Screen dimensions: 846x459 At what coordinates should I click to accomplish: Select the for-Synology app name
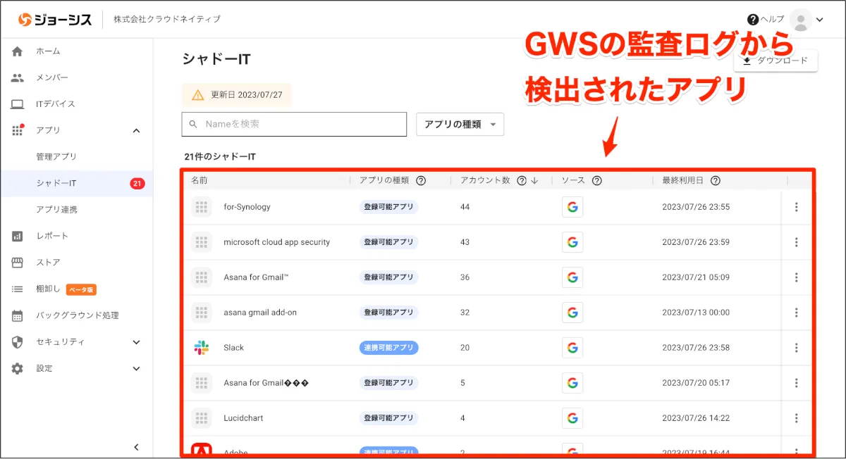(x=247, y=207)
